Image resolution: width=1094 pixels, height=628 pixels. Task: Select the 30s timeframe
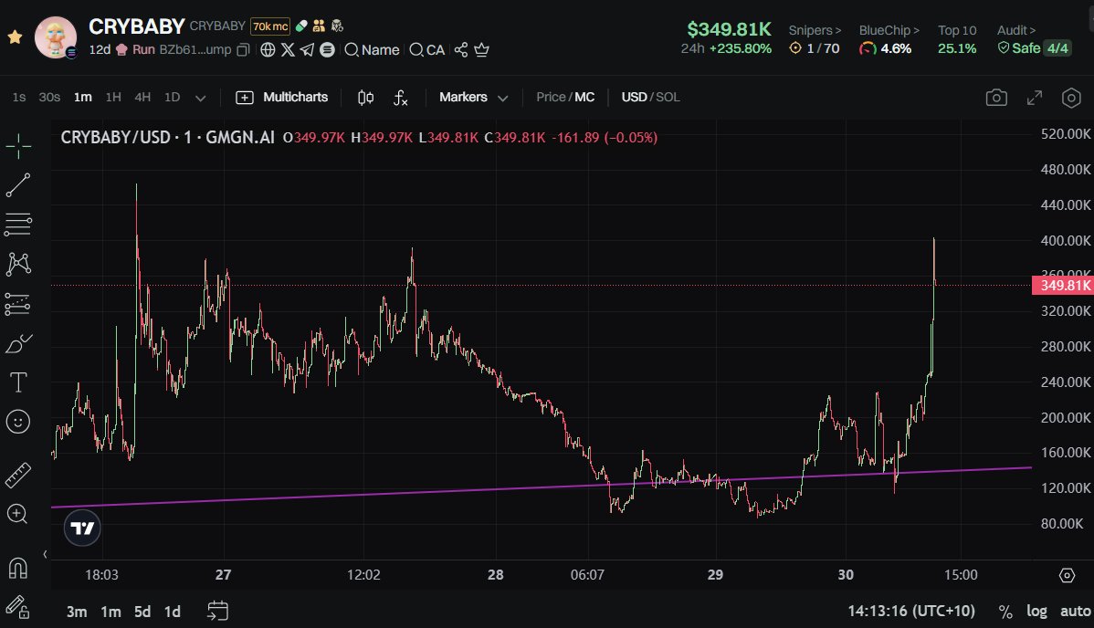tap(48, 97)
